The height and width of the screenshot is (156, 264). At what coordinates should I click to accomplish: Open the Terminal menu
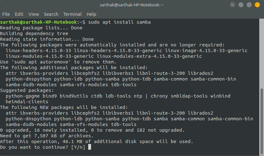tap(72, 14)
